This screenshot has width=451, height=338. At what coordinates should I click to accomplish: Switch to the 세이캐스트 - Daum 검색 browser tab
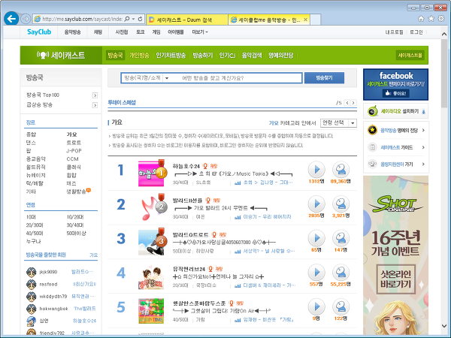pos(187,20)
